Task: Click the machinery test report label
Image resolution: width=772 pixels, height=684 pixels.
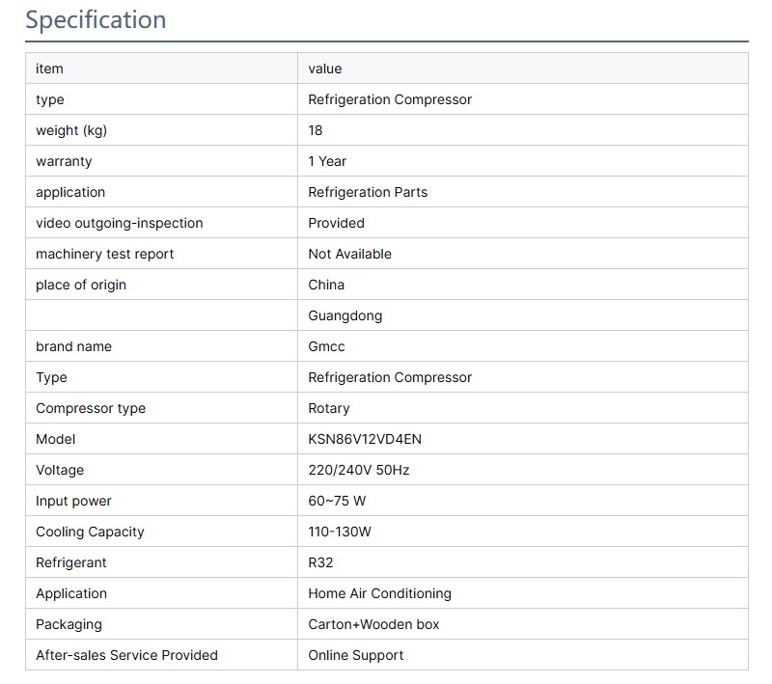Action: pos(105,254)
